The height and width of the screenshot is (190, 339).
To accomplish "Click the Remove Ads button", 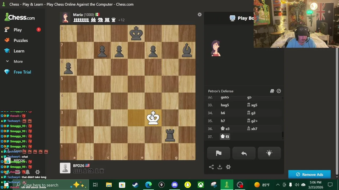I will pyautogui.click(x=309, y=174).
